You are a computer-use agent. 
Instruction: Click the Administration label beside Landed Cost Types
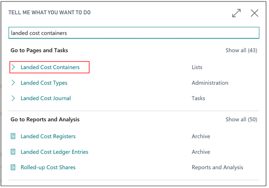(x=210, y=83)
